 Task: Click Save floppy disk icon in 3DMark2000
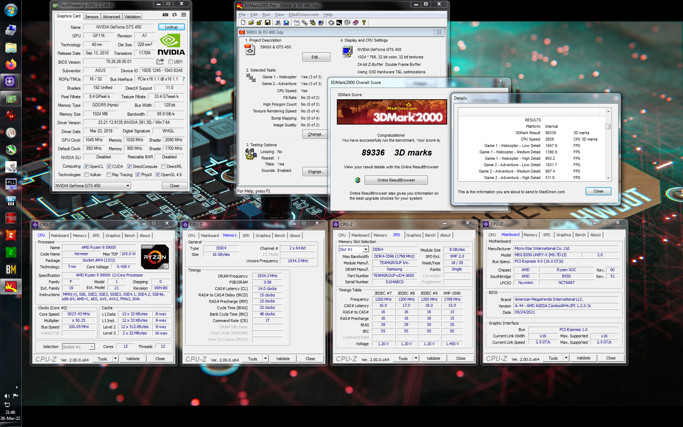[x=268, y=22]
